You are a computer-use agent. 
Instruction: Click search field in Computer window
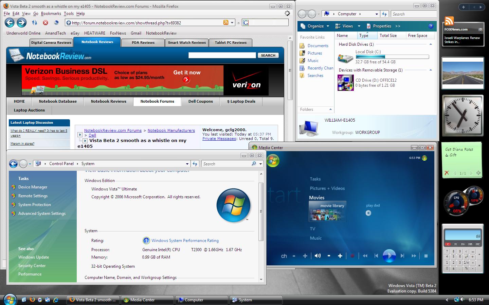click(x=414, y=14)
